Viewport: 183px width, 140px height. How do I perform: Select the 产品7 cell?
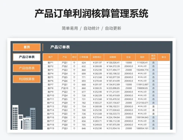(65, 121)
